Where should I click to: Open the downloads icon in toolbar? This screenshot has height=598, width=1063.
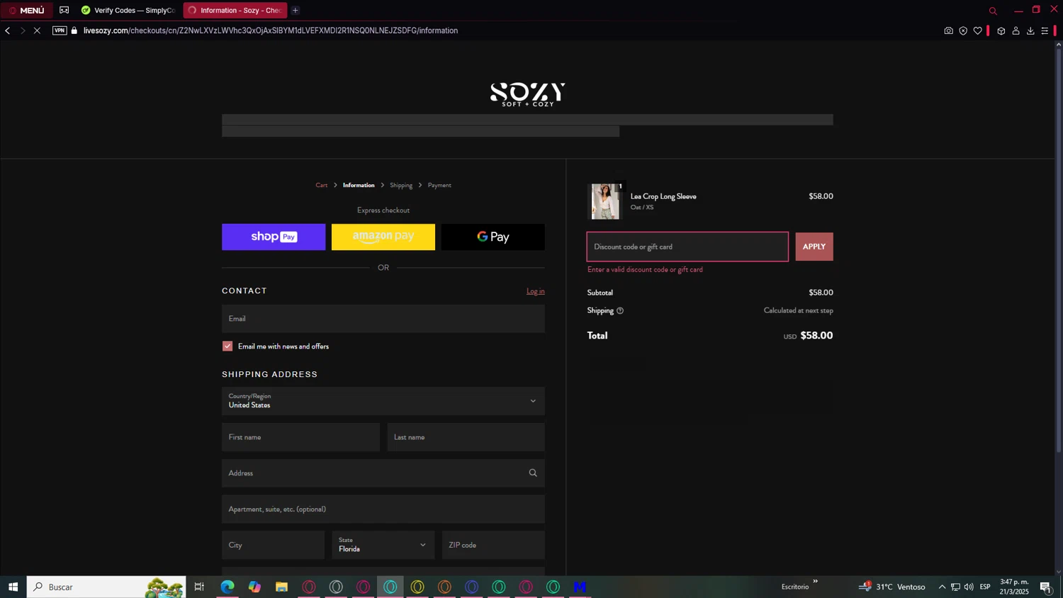point(1030,30)
